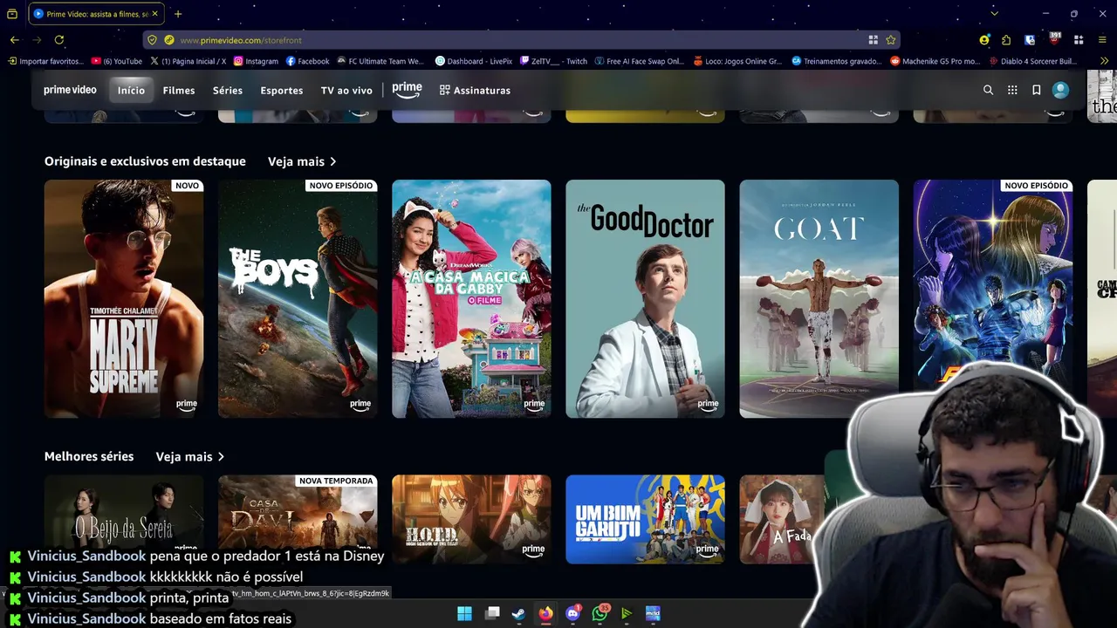This screenshot has width=1117, height=628.
Task: Click Veja mais beside Originais e exclusivos
Action: tap(302, 161)
